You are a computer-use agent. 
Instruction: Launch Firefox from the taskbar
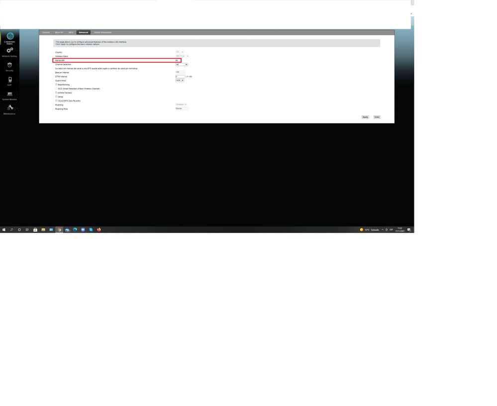click(x=99, y=230)
